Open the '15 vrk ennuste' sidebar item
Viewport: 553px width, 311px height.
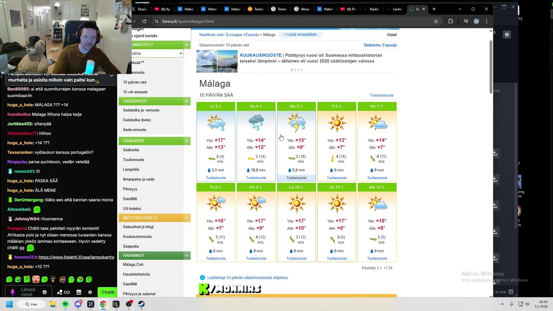pos(135,92)
